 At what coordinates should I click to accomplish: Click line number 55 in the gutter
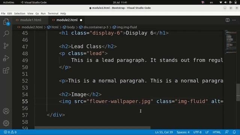25,101
